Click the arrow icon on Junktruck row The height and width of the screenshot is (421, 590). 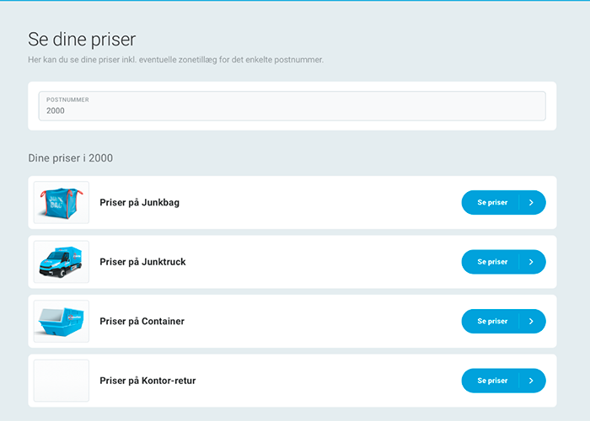[x=531, y=262]
